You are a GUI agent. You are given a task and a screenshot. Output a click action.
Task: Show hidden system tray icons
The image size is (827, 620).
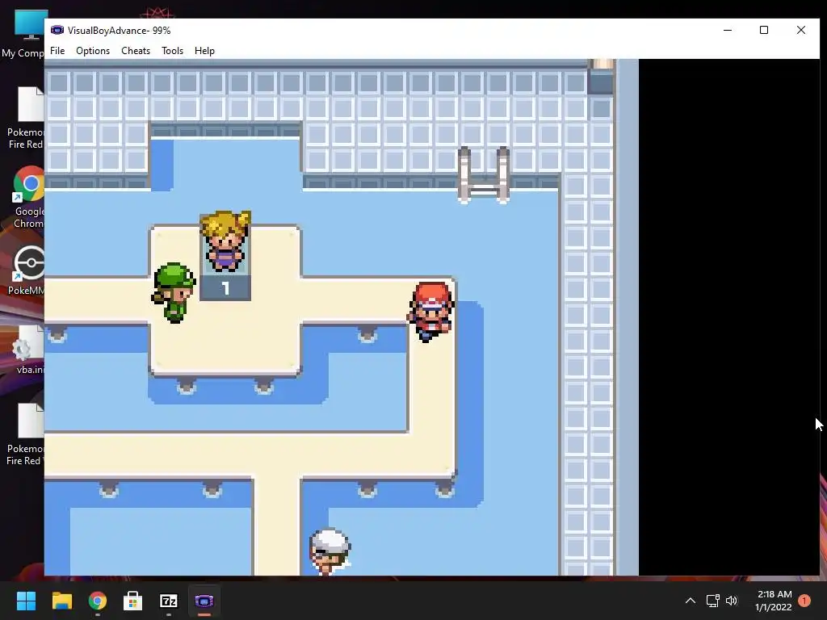[690, 601]
